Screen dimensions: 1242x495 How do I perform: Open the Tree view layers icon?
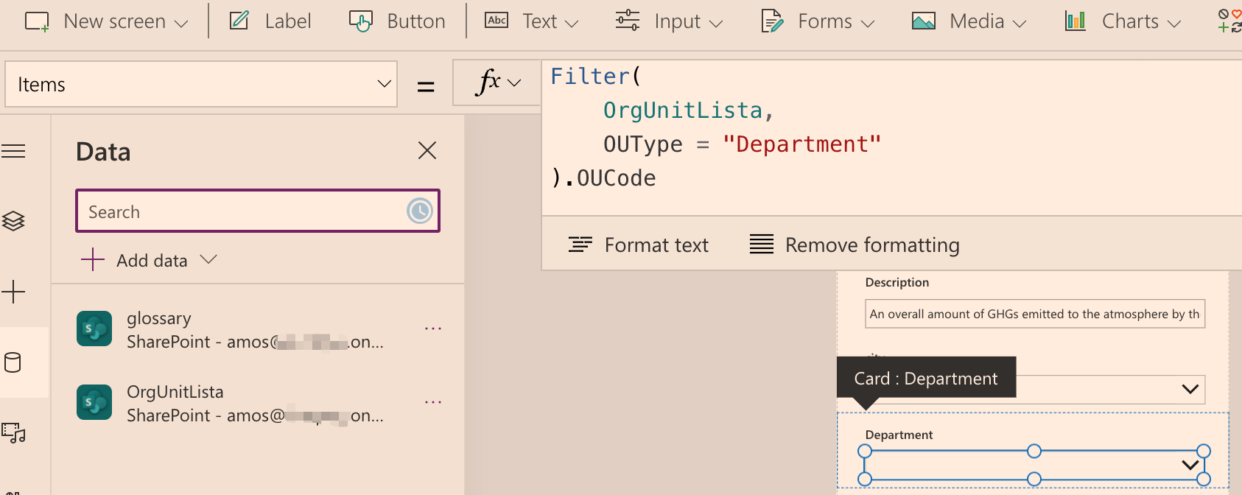(x=13, y=220)
